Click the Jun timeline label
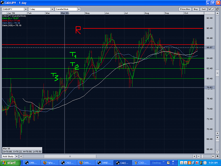Image resolution: width=221 pixels, height=166 pixels. [x=107, y=13]
